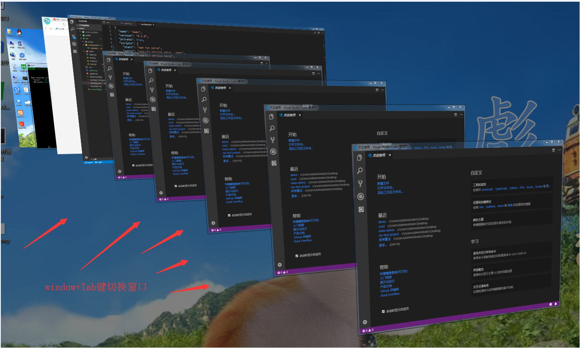The image size is (580, 348).
Task: Open Explorer in the frontmost VS Code window
Action: [360, 157]
